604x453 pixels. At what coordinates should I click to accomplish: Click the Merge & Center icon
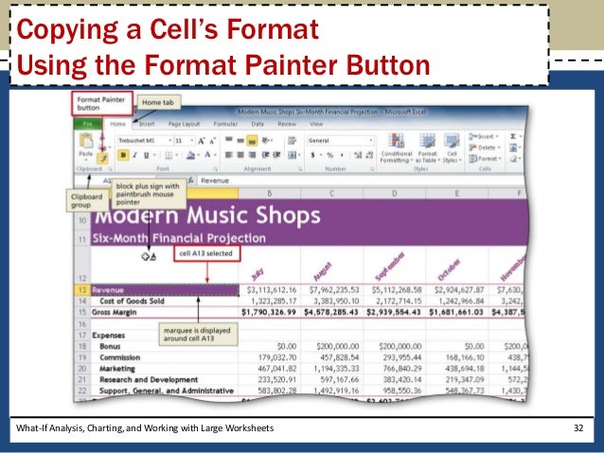coord(293,155)
